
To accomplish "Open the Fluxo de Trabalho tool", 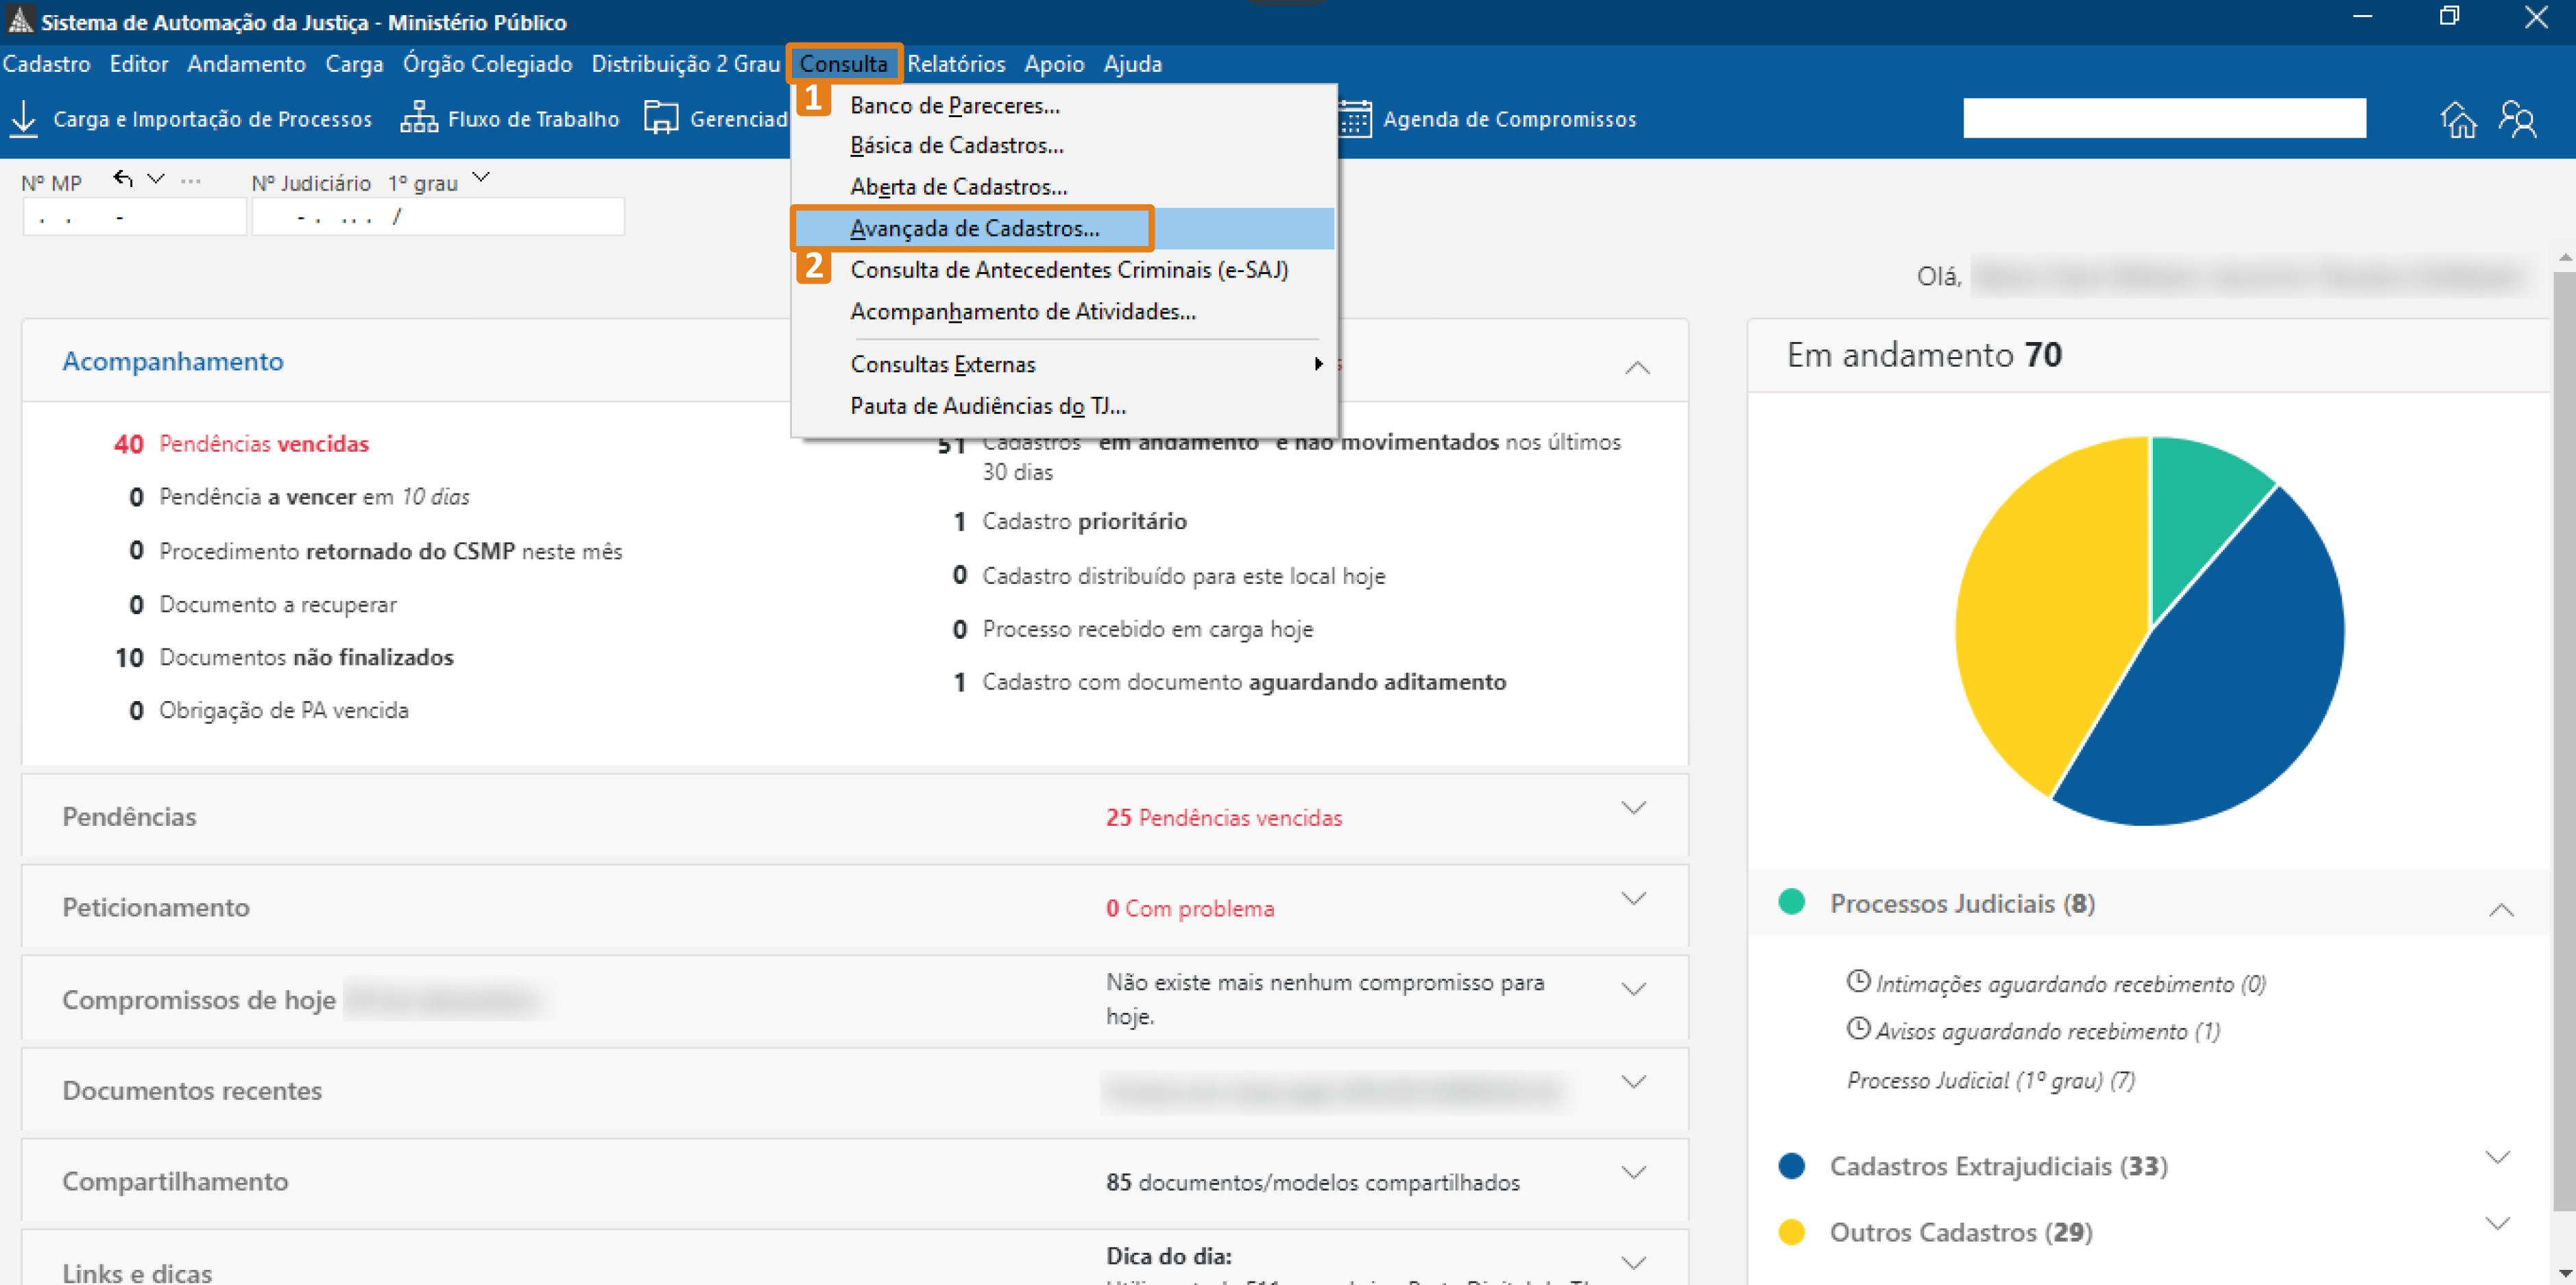I will click(511, 118).
